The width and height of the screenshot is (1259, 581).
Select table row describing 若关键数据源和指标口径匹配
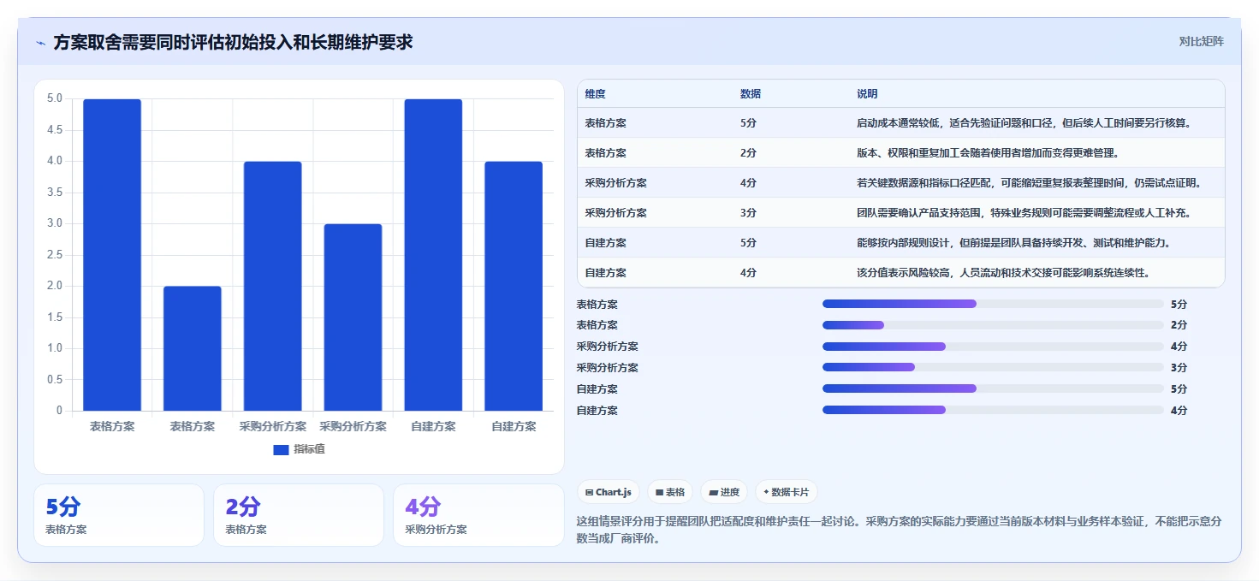coord(901,183)
